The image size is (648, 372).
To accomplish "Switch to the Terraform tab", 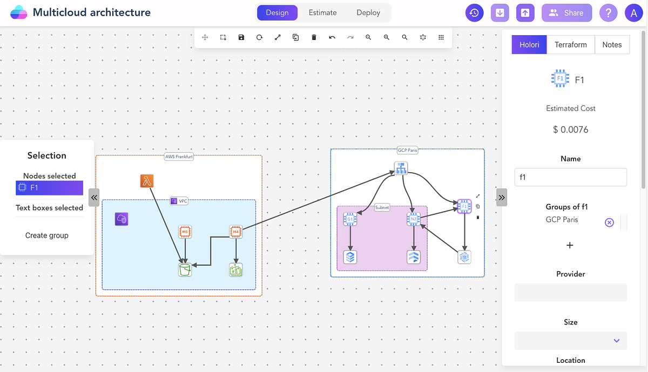I will click(570, 44).
